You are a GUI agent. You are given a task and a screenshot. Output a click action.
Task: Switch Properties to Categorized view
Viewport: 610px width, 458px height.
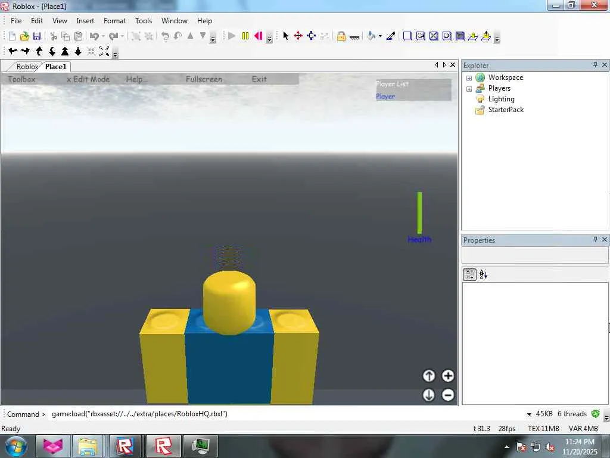(x=469, y=274)
